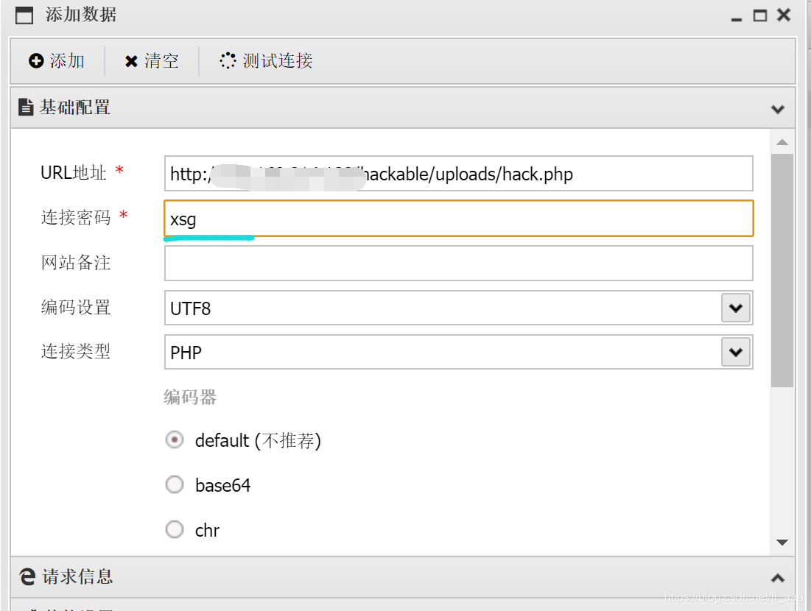The image size is (811, 611).
Task: Focus the URL地址 input field
Action: pyautogui.click(x=458, y=174)
